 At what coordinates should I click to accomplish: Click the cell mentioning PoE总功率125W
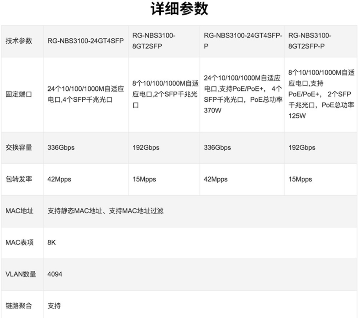pyautogui.click(x=321, y=94)
